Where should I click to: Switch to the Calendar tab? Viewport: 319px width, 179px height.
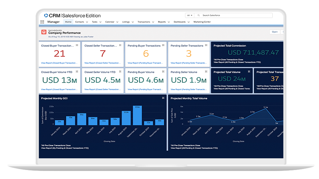point(110,22)
